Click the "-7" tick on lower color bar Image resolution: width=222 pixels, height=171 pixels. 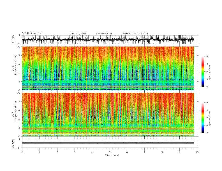coord(207,133)
